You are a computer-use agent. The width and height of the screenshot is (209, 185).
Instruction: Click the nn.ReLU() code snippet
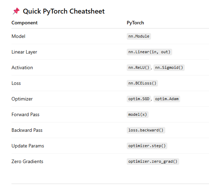click(x=139, y=67)
